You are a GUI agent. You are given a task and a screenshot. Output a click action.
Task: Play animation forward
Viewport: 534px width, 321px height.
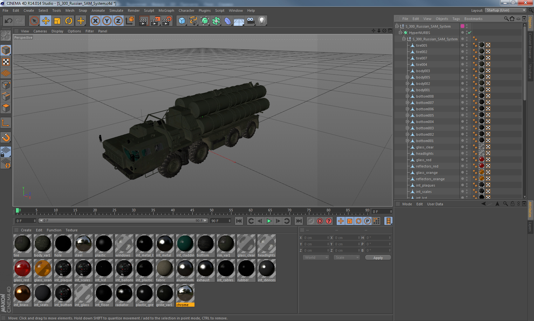[269, 221]
